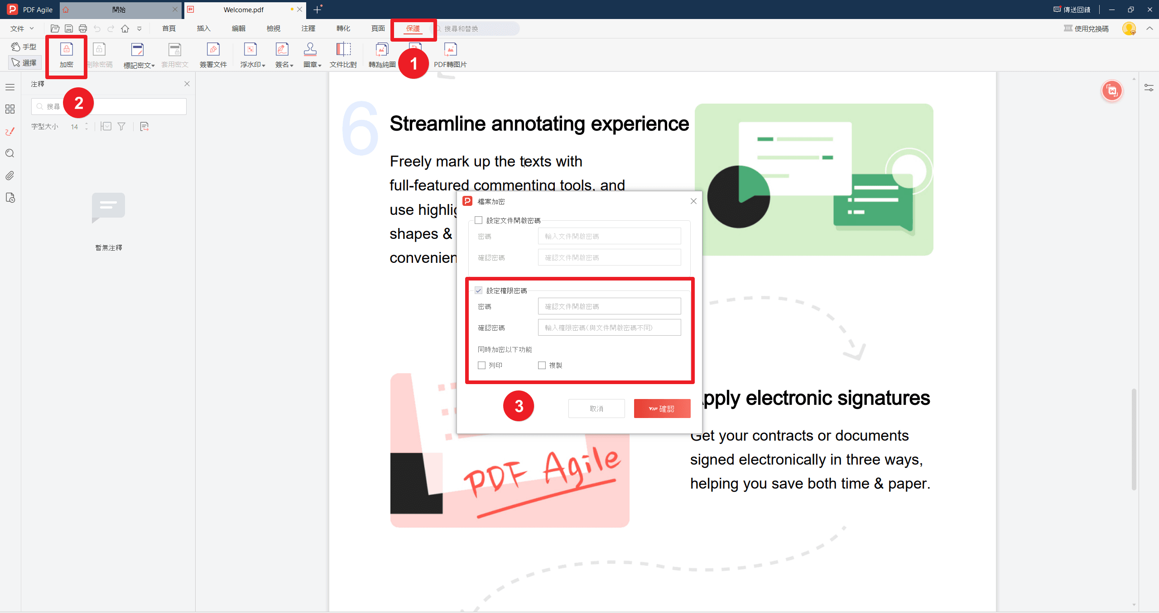Click the 刪除密碼 remove password icon
Image resolution: width=1159 pixels, height=613 pixels.
(x=99, y=49)
